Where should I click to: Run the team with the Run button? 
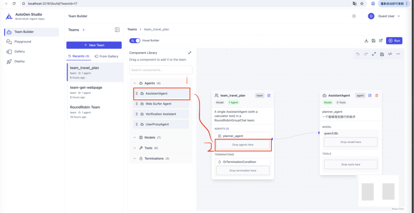tap(394, 41)
